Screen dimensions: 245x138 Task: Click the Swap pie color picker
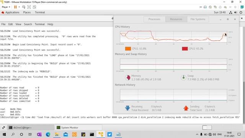coord(184,77)
